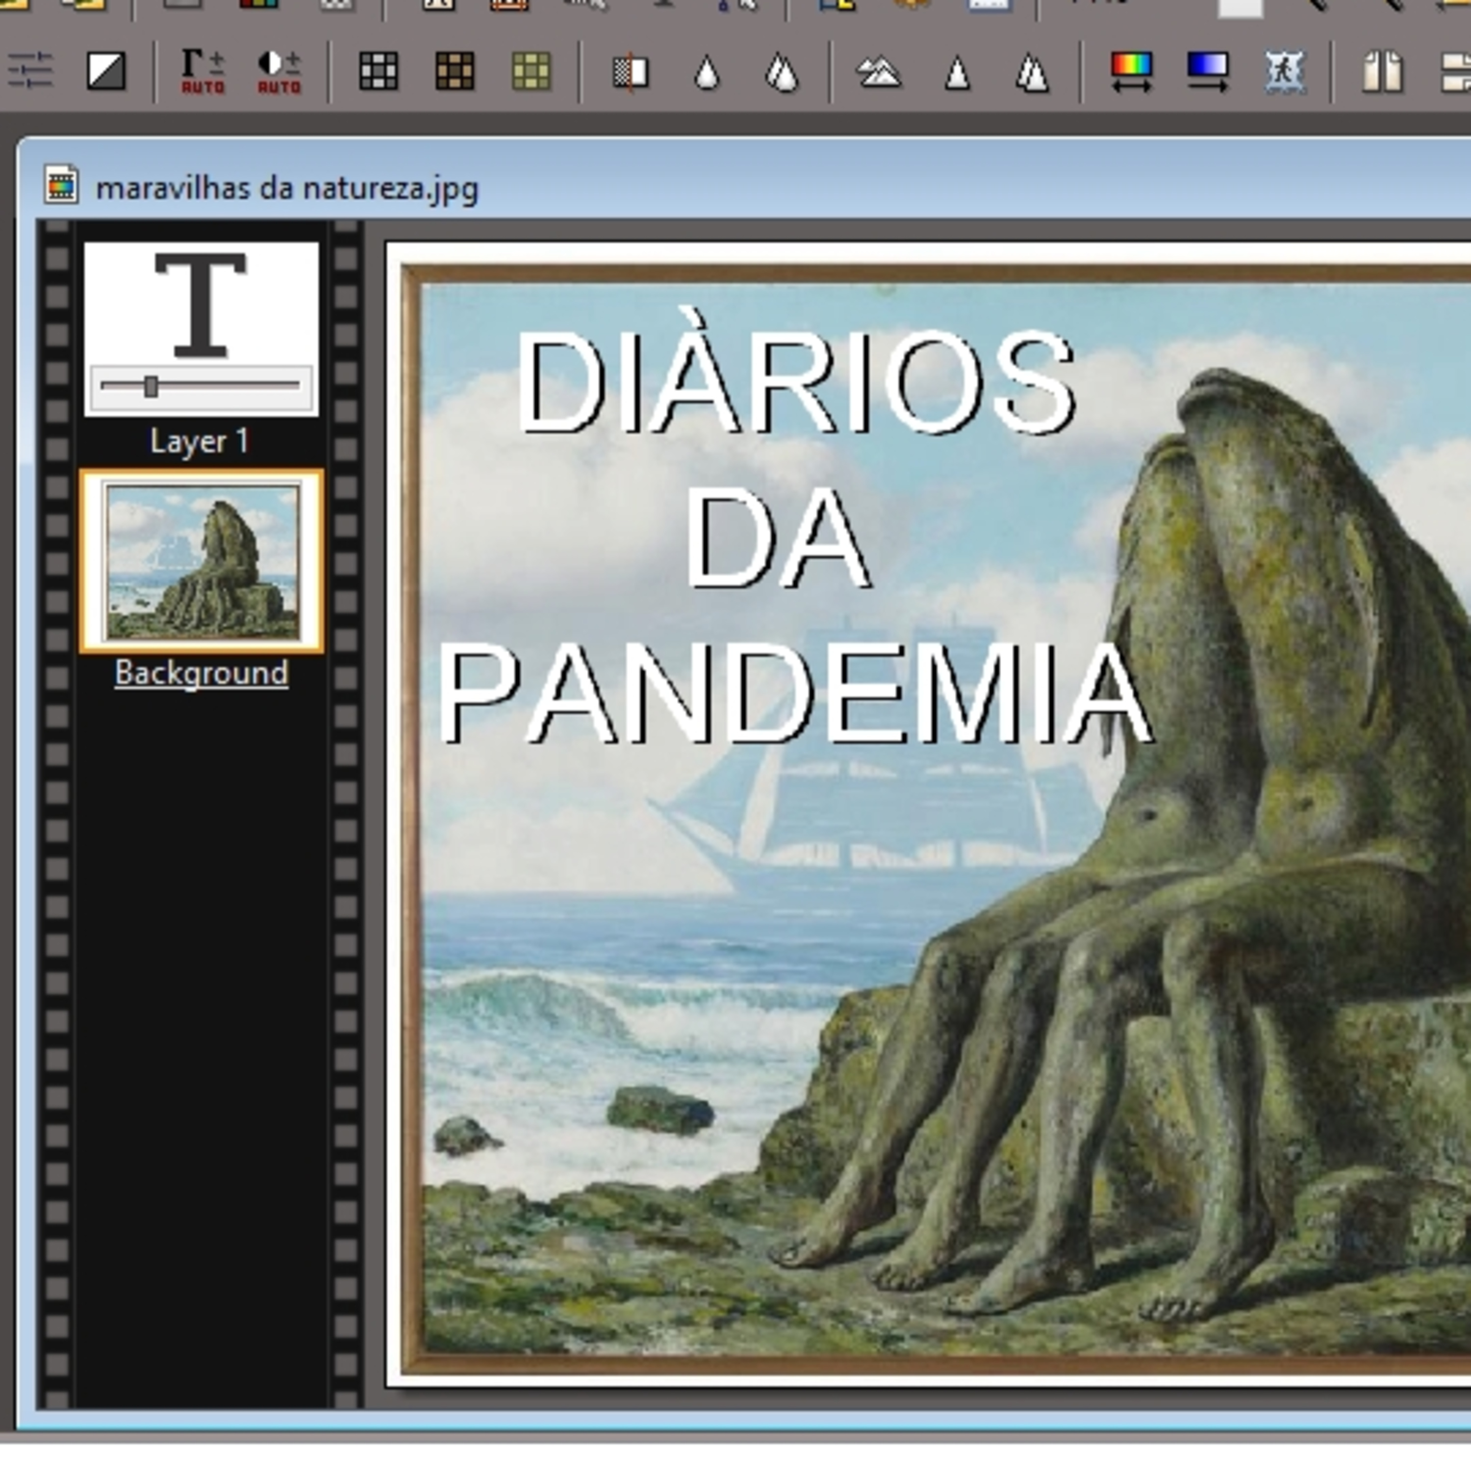The height and width of the screenshot is (1471, 1471).
Task: Open rainbow hue variation tool
Action: point(1131,72)
